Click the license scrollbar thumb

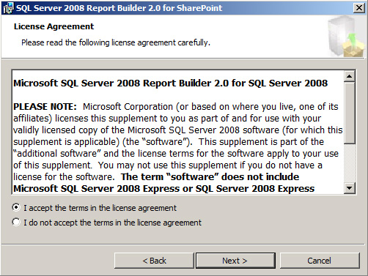click(x=350, y=113)
